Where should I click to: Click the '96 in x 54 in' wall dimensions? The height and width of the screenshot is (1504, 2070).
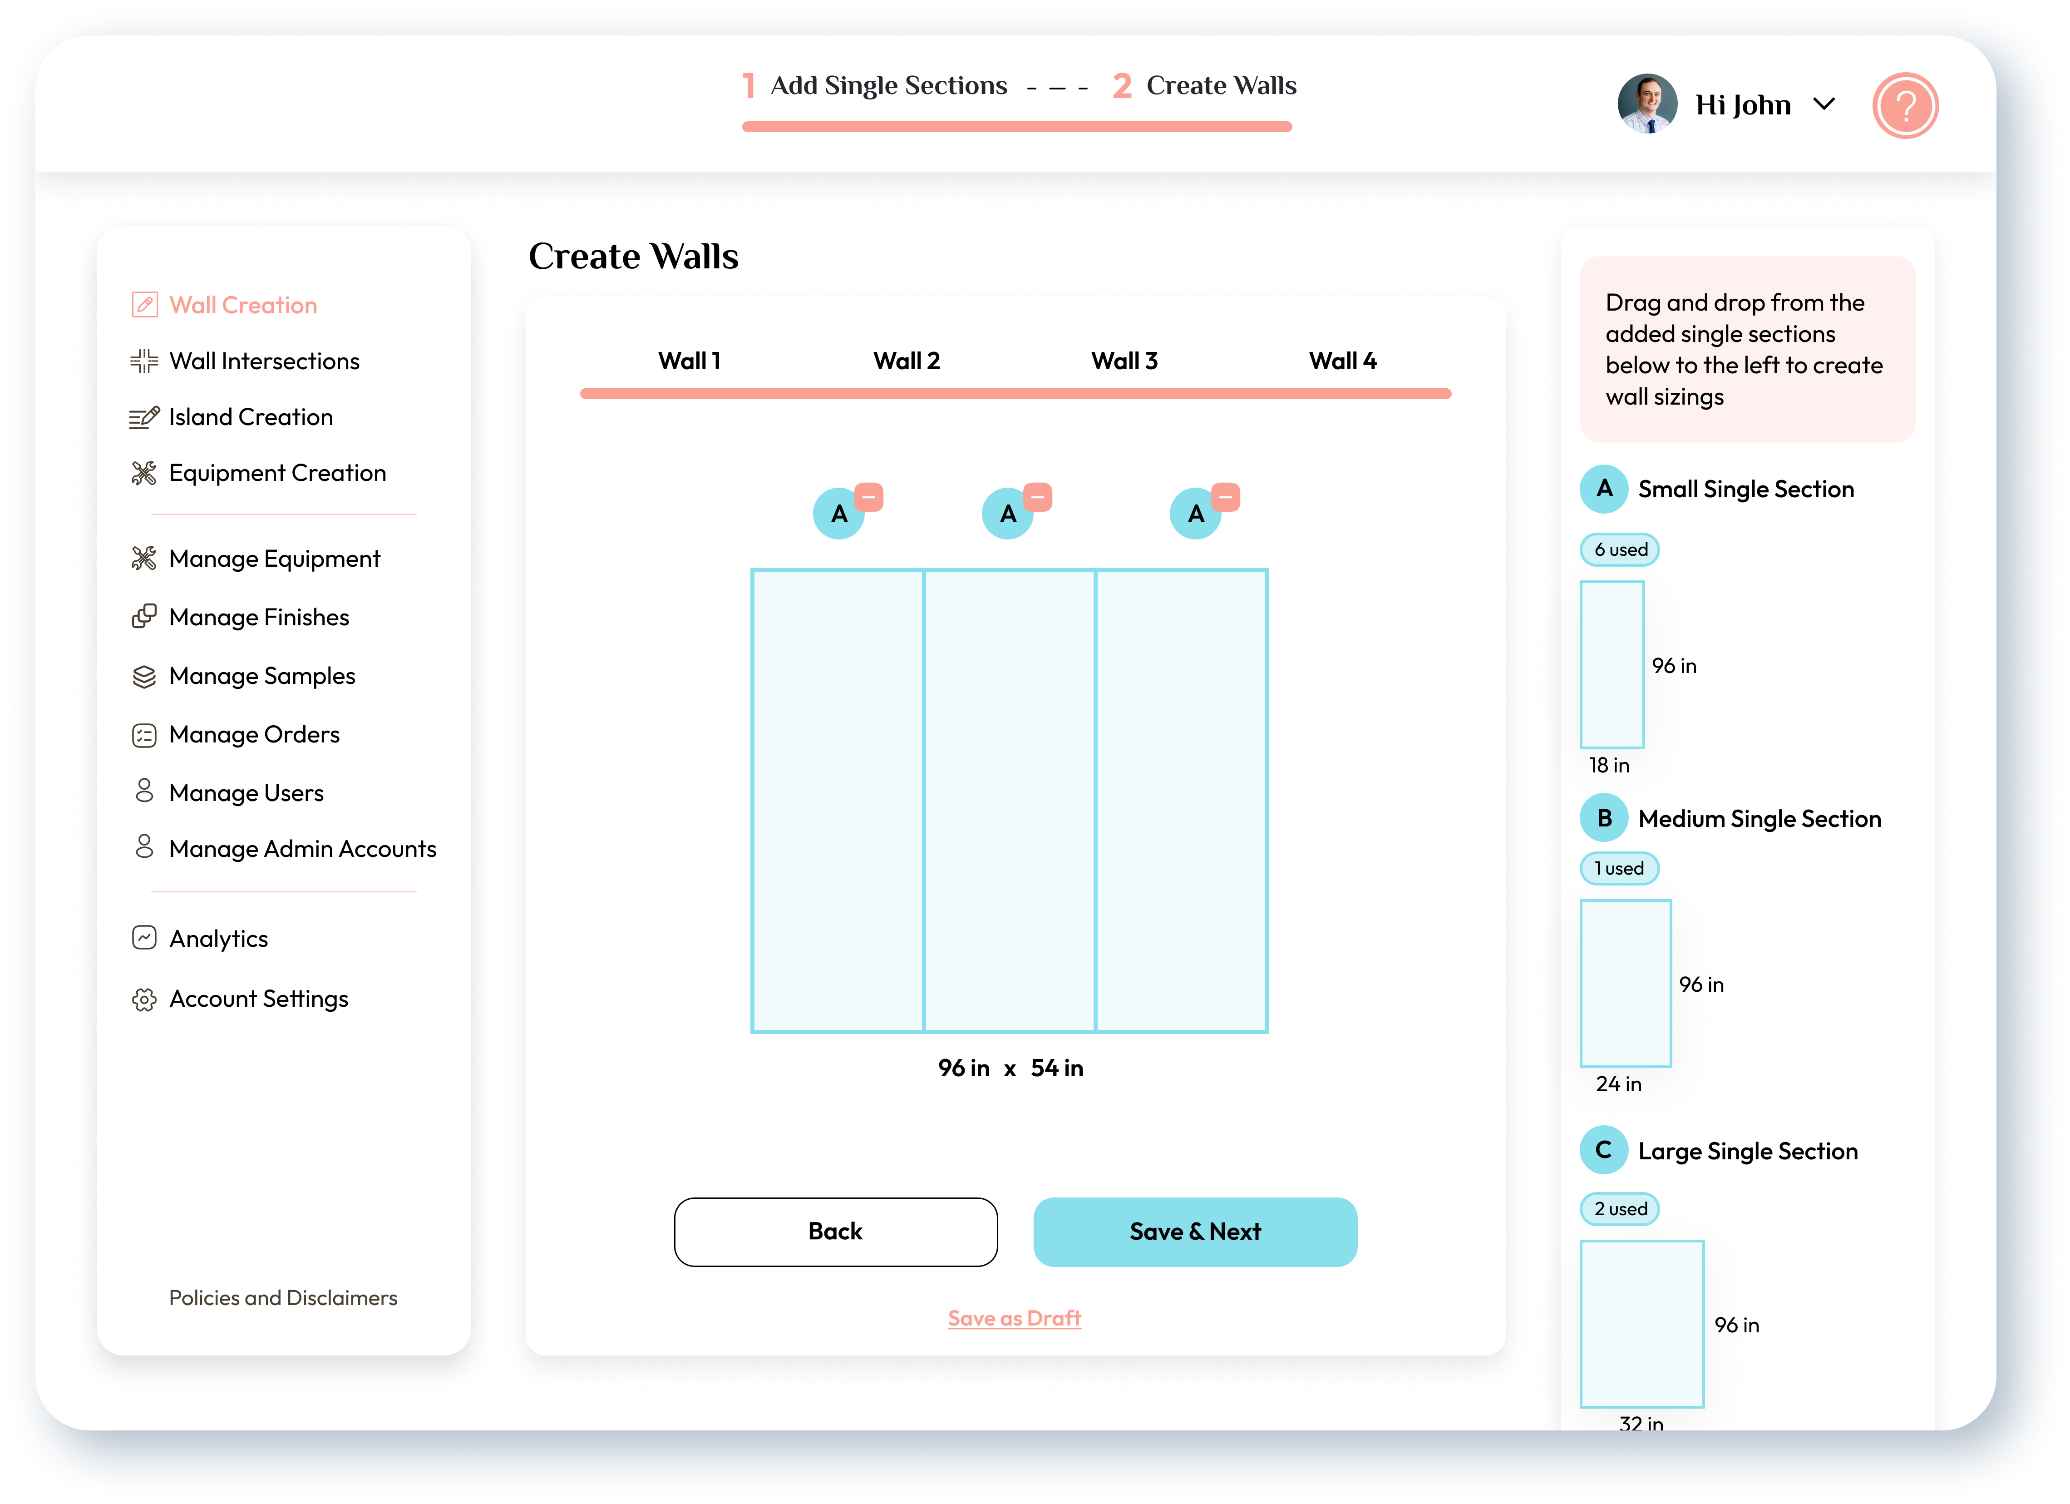point(1010,1069)
